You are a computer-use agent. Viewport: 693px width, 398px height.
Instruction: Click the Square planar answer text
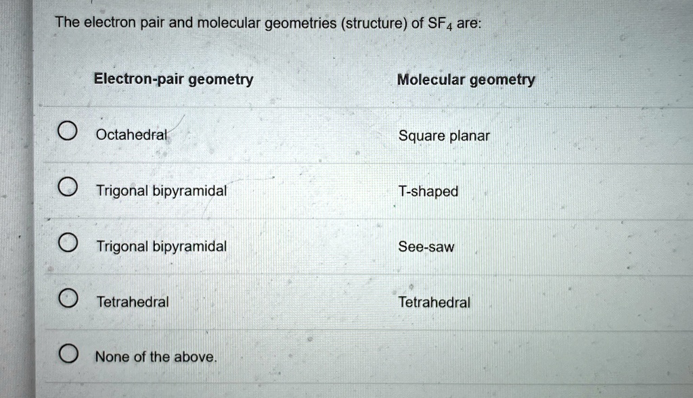(445, 136)
